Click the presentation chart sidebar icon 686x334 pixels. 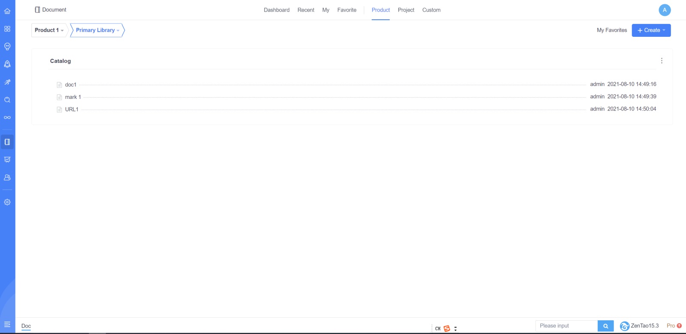tap(7, 160)
